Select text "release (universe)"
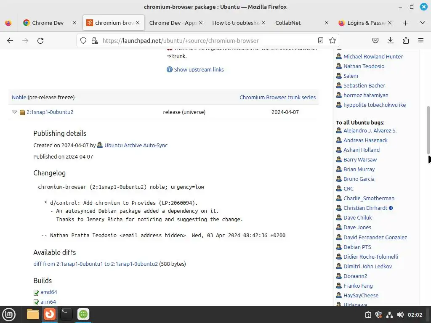The width and height of the screenshot is (431, 323). coord(184,112)
